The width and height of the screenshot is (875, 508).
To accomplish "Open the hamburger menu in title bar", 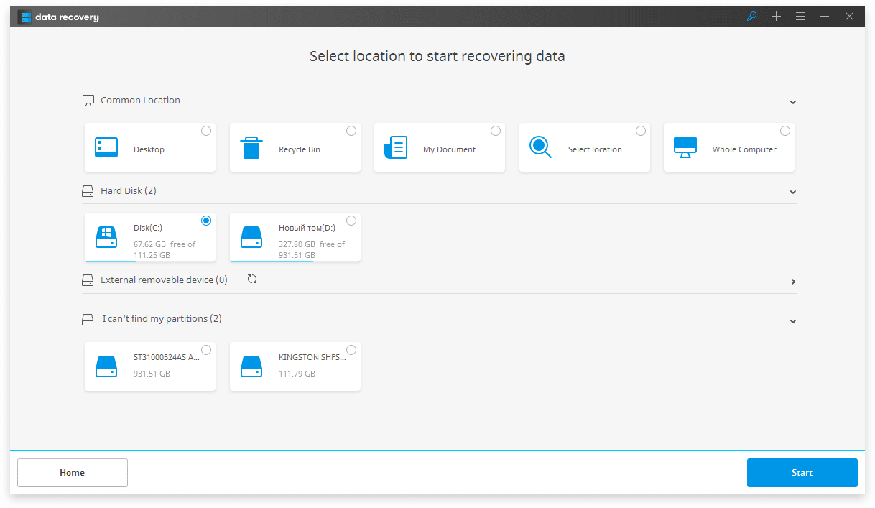I will pos(800,17).
